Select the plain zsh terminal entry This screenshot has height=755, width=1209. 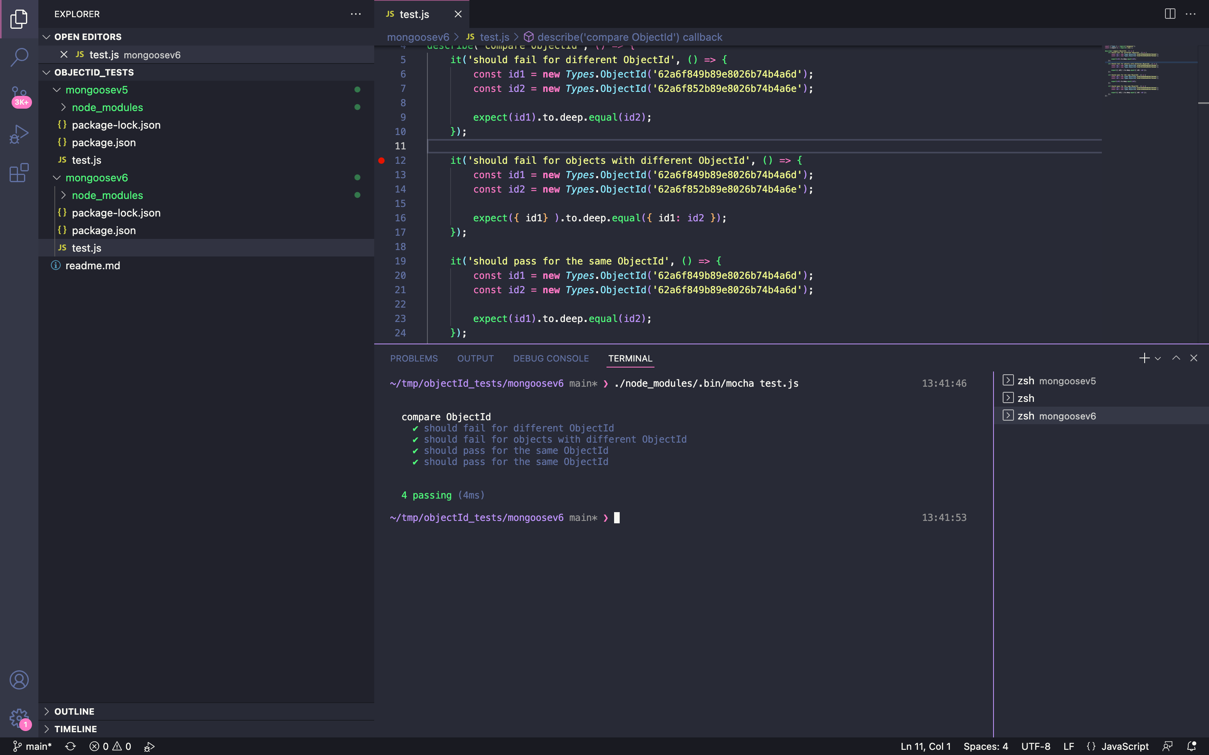1101,398
